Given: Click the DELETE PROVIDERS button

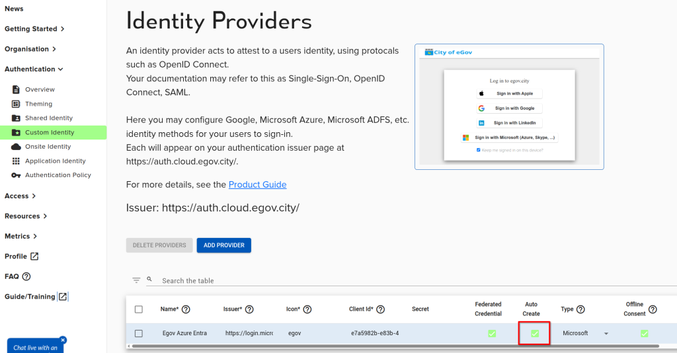Looking at the screenshot, I should (159, 245).
